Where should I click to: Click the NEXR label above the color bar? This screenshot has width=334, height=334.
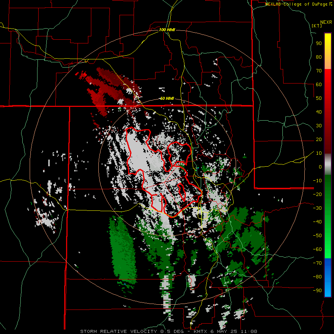326,22
